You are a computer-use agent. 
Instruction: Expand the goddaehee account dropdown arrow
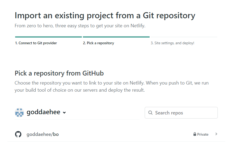pyautogui.click(x=64, y=113)
